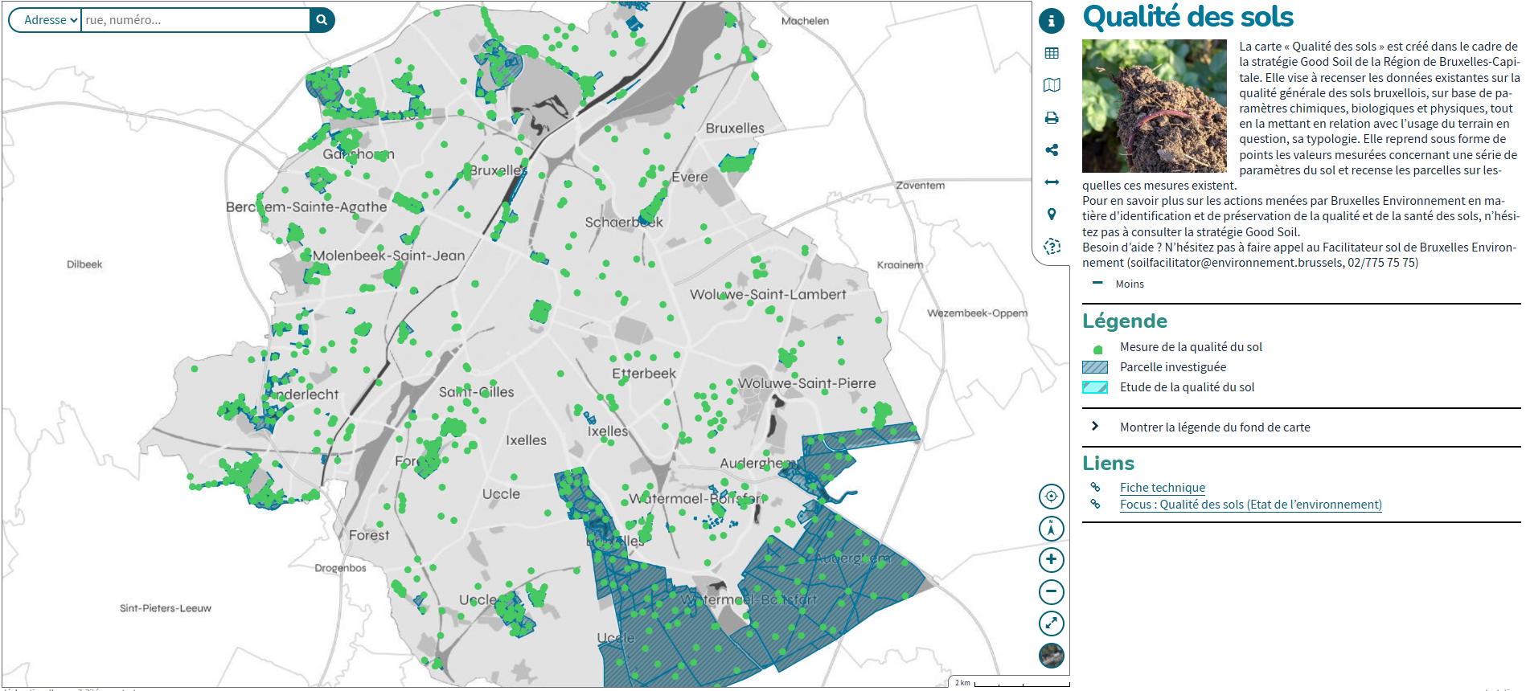The height and width of the screenshot is (691, 1526).
Task: Zoom in on the map
Action: (1051, 560)
